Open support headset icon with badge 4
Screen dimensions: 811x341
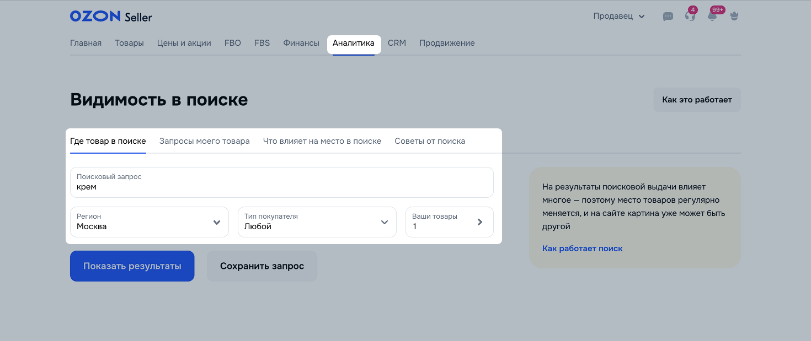coord(690,16)
